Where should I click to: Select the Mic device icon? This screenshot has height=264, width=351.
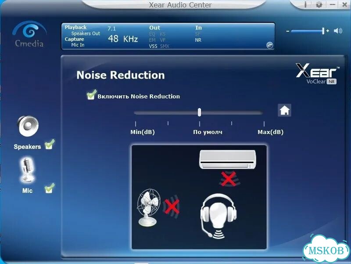point(28,170)
